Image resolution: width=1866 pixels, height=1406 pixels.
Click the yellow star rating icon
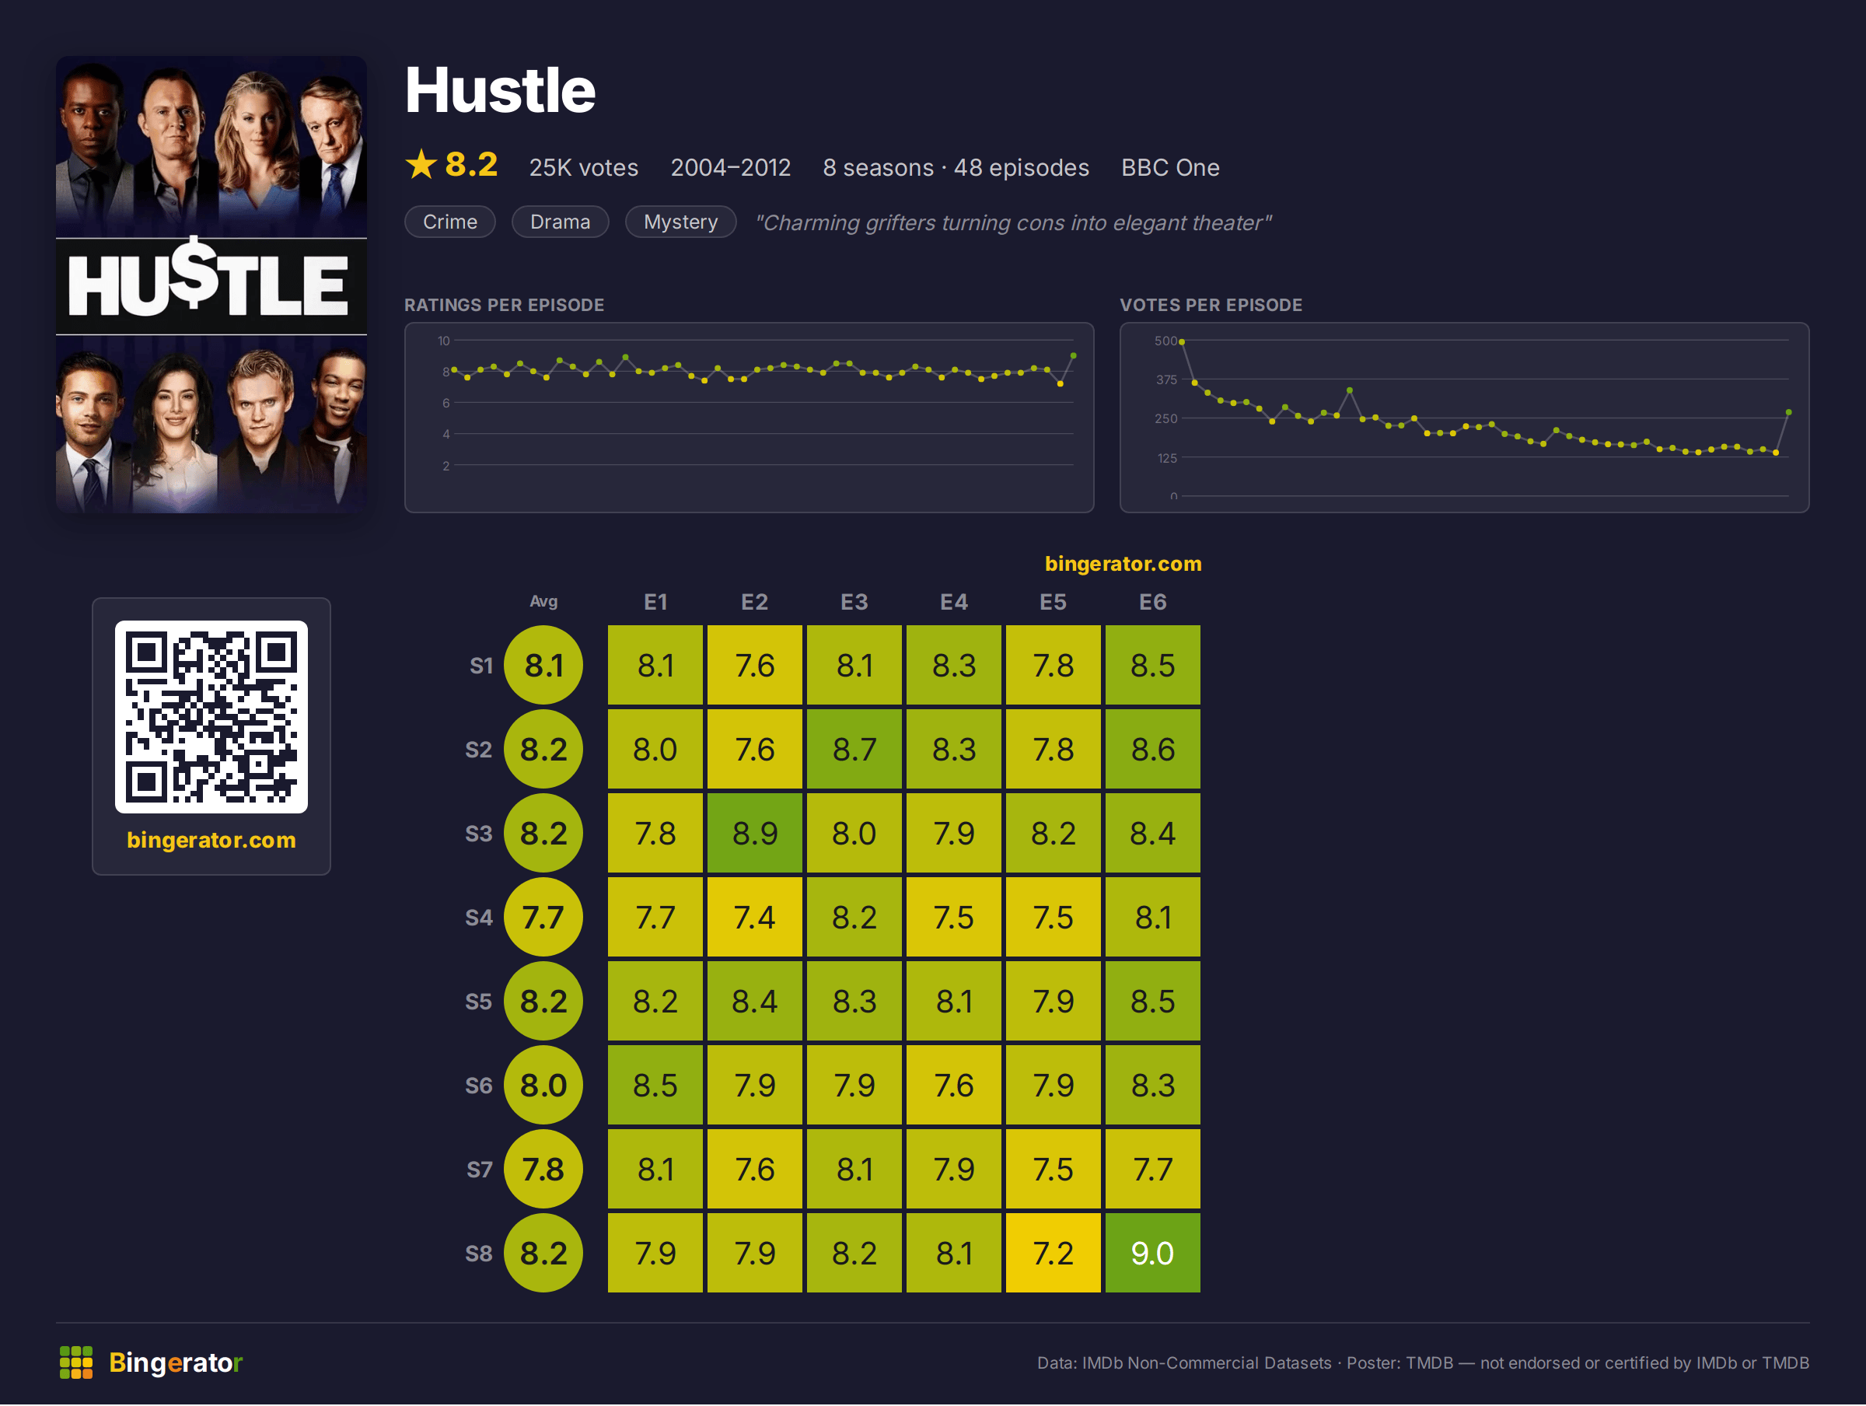coord(421,165)
